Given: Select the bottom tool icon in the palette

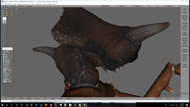Looking at the screenshot, I should tap(4, 44).
